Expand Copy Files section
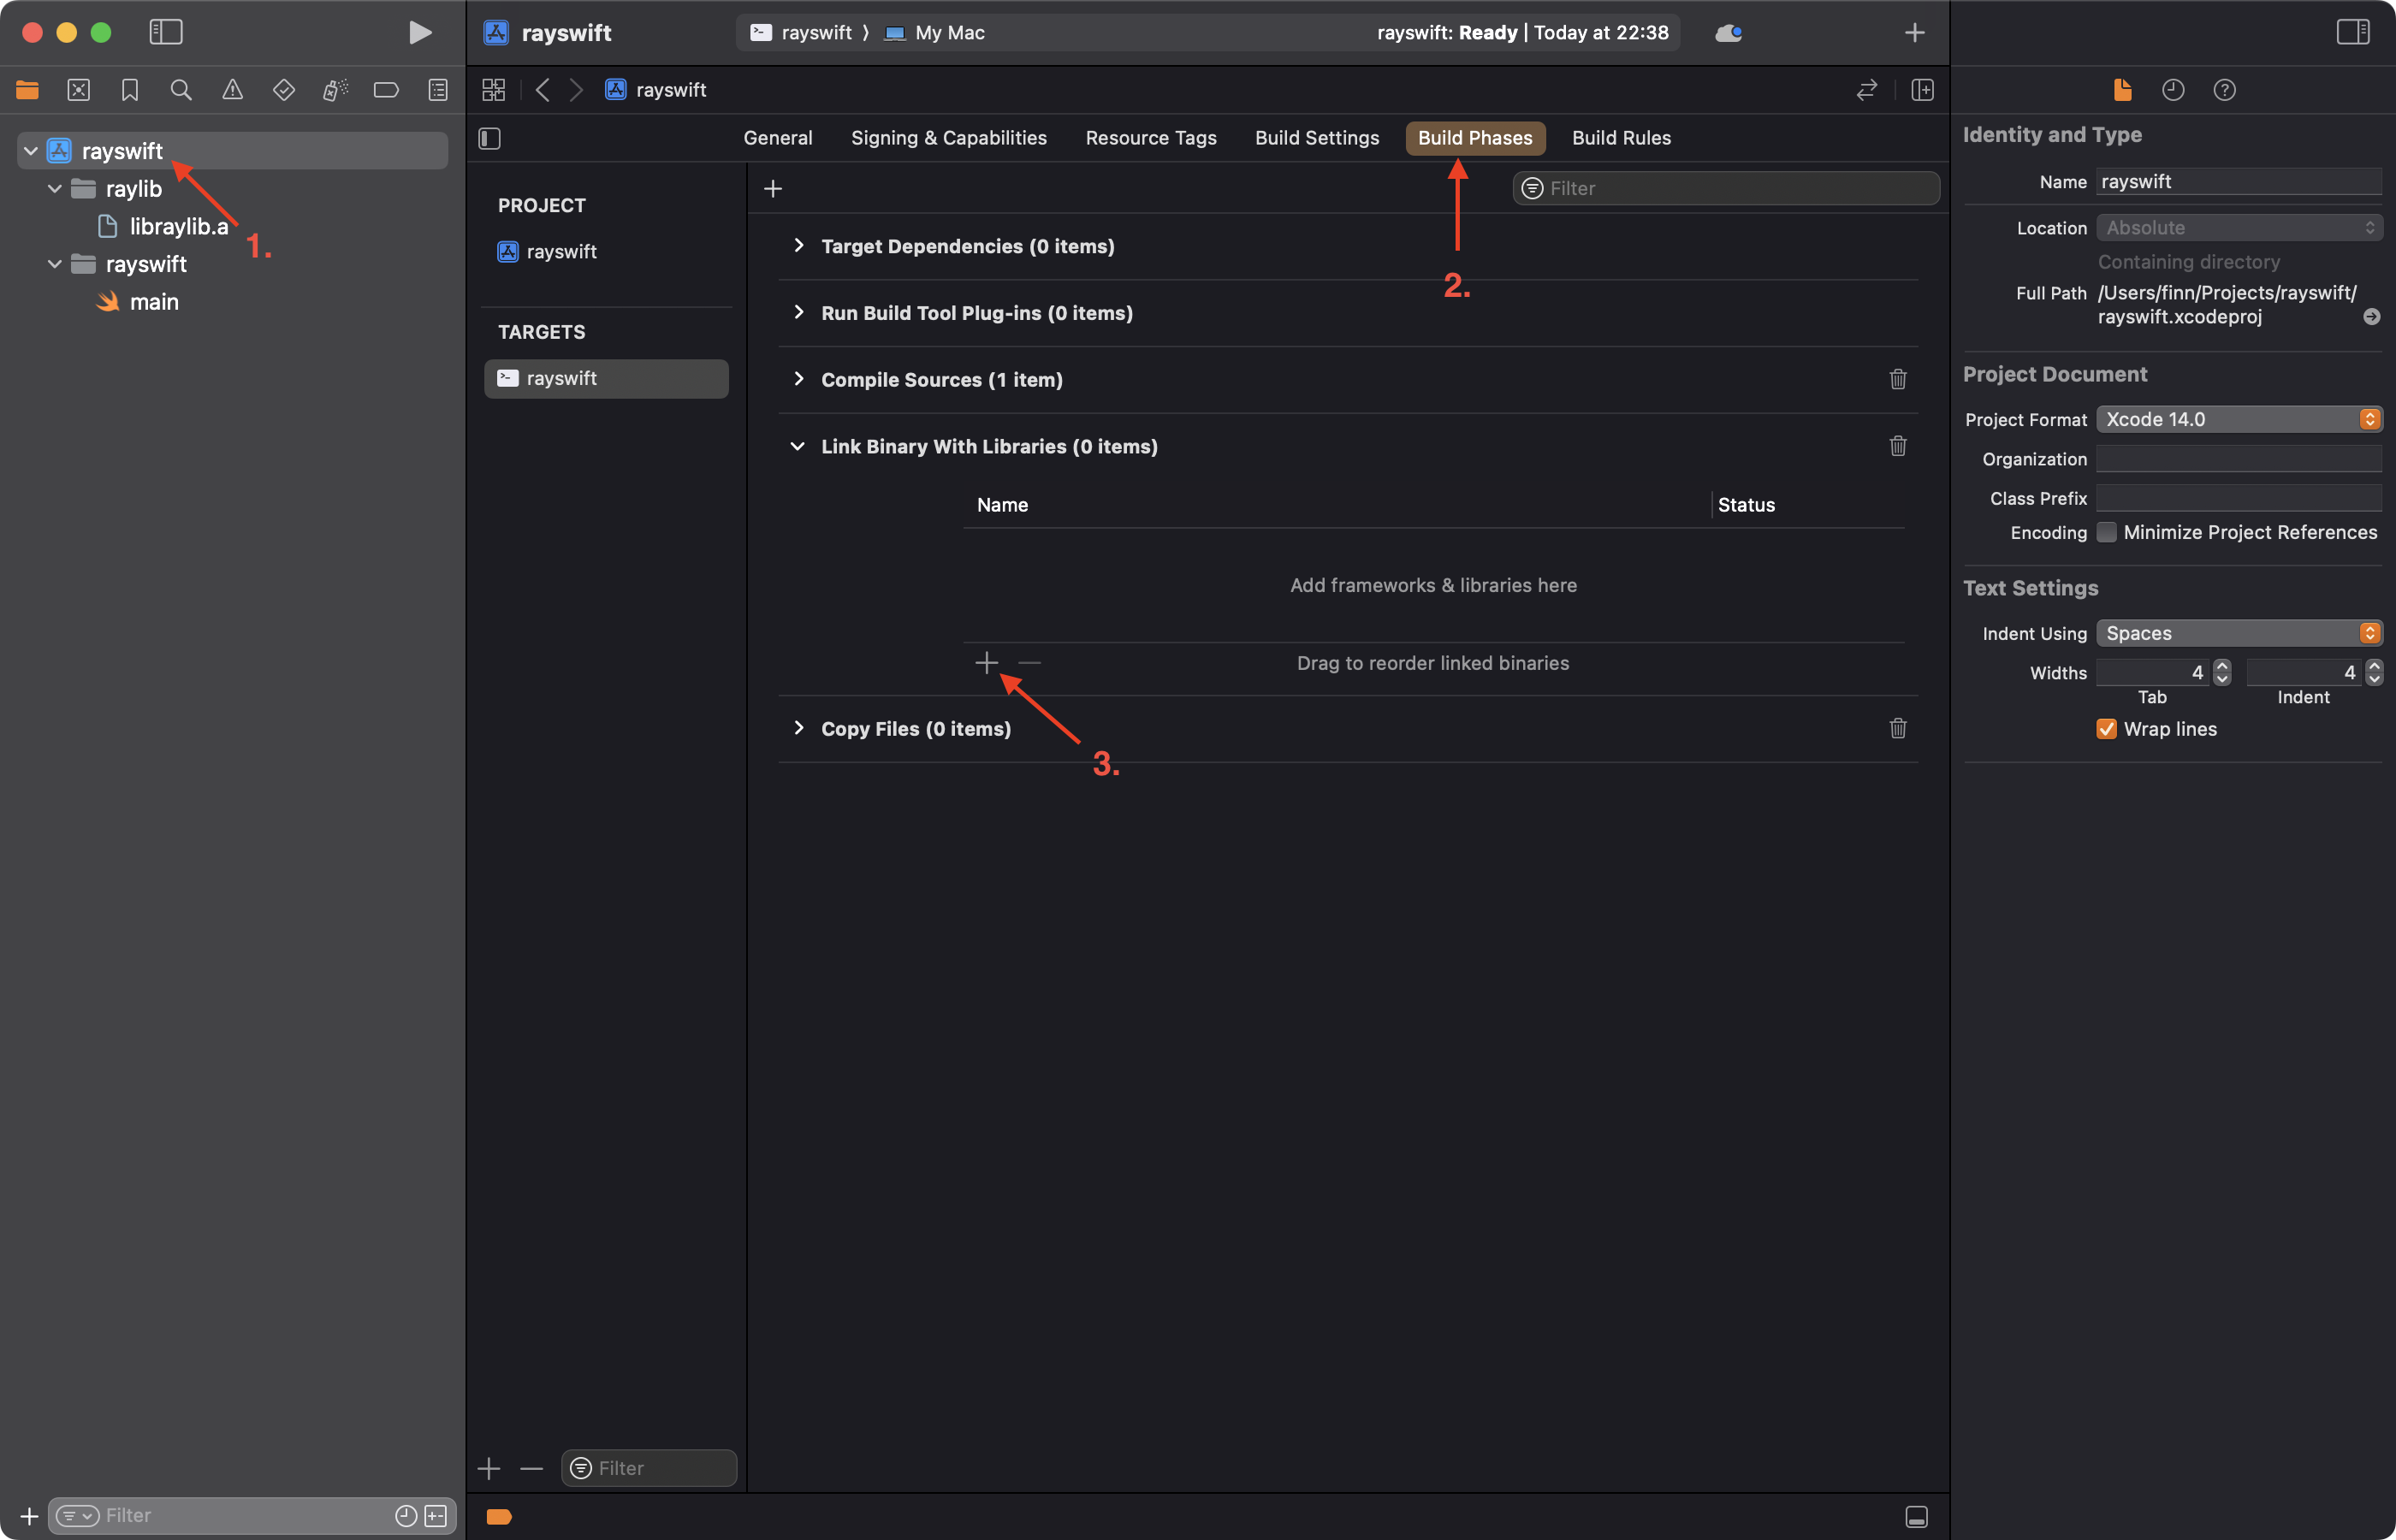The image size is (2396, 1540). tap(798, 728)
